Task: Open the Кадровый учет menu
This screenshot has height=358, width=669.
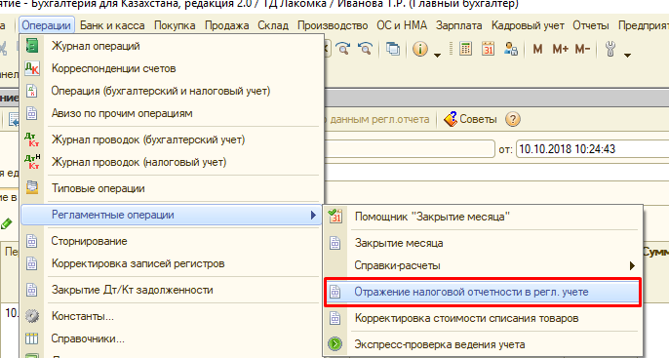Action: click(x=528, y=25)
